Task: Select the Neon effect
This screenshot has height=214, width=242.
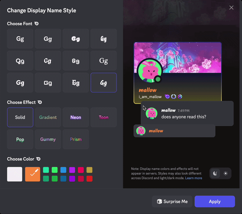Action: coord(76,117)
